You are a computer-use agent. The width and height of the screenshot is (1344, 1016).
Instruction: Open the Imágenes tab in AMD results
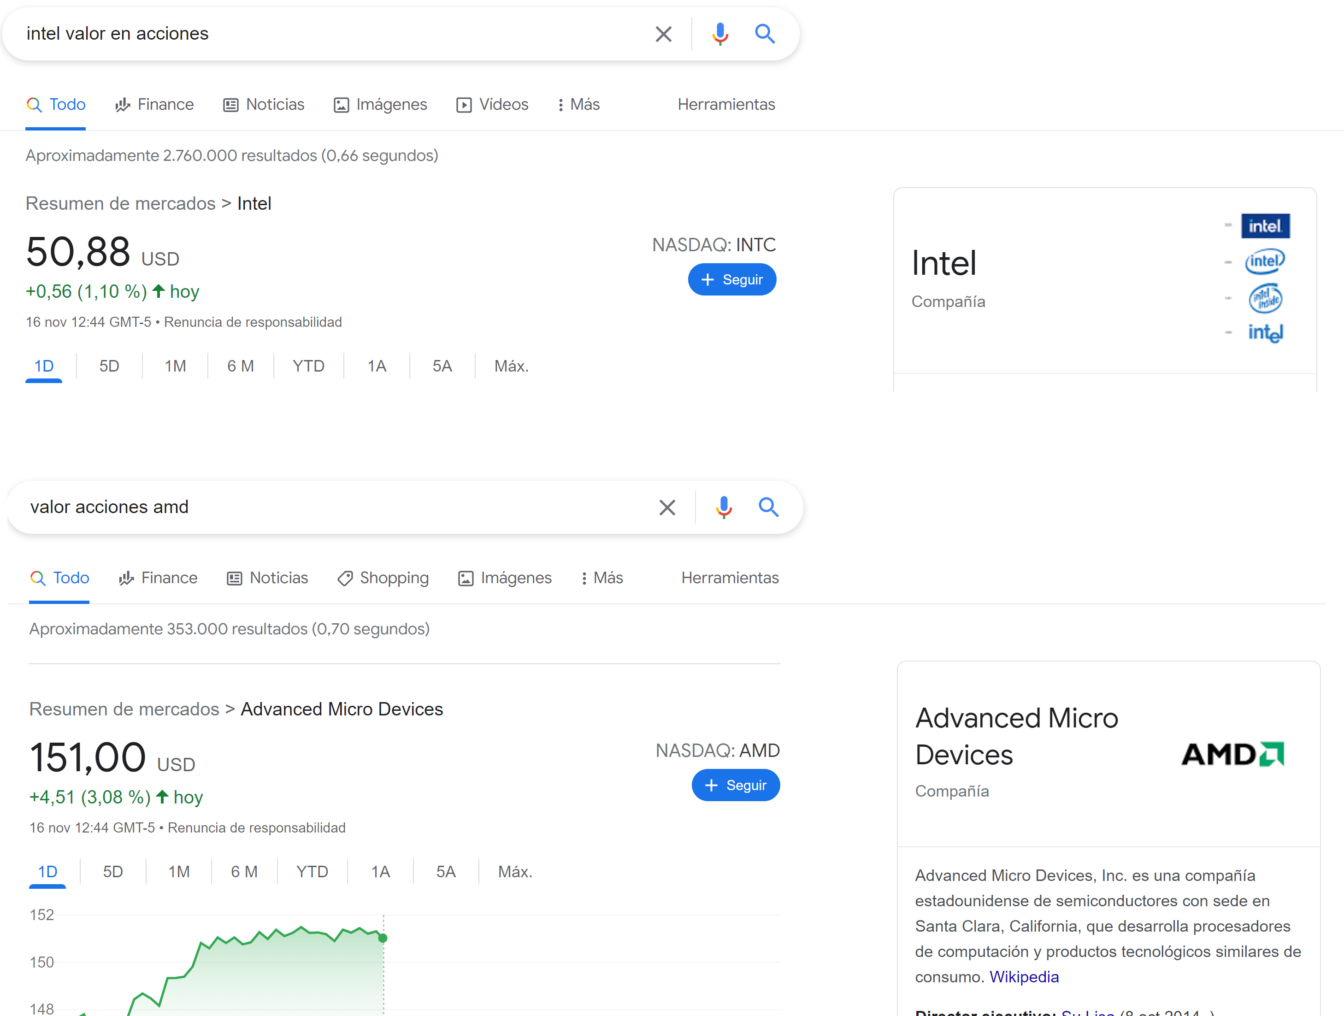pos(504,578)
